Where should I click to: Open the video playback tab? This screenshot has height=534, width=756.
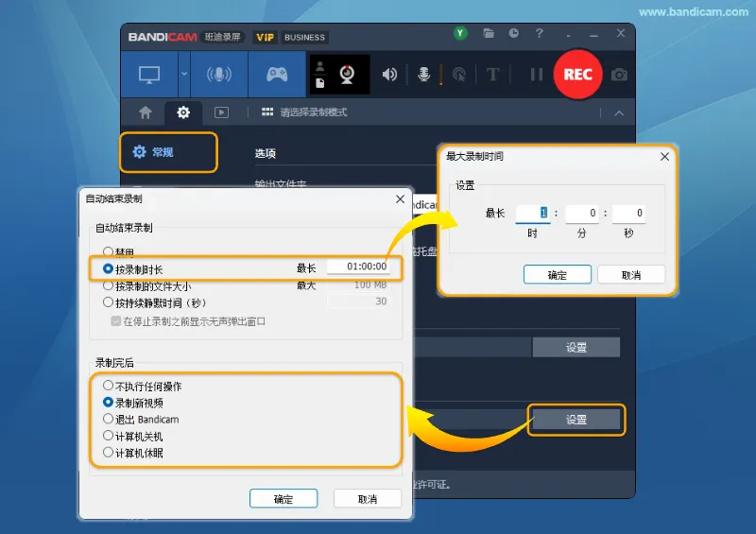221,112
